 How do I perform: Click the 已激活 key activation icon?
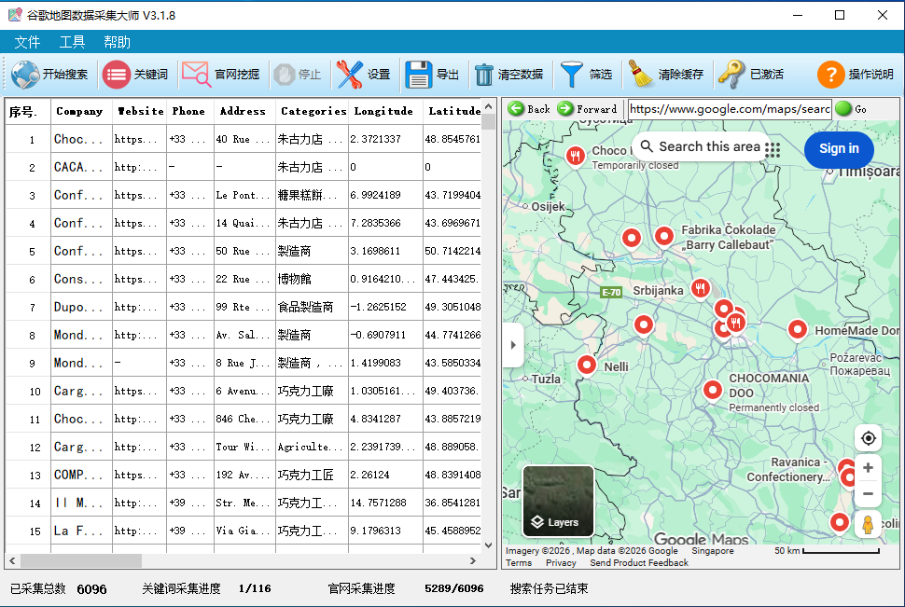tap(731, 75)
